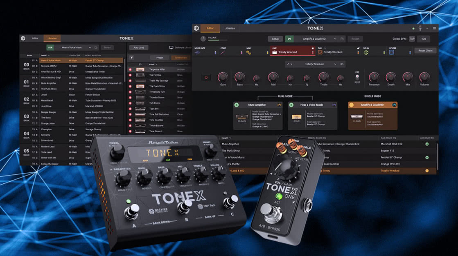Click the save preset icon beside Amplify & Loud HID
The height and width of the screenshot is (256, 458).
(x=342, y=39)
